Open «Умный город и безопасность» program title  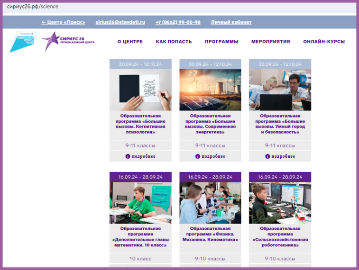[280, 124]
